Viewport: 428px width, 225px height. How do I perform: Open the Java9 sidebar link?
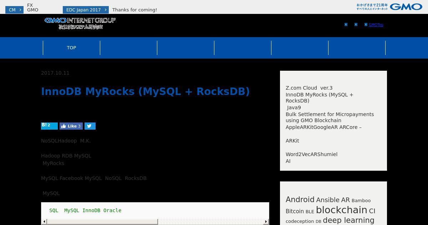click(294, 107)
